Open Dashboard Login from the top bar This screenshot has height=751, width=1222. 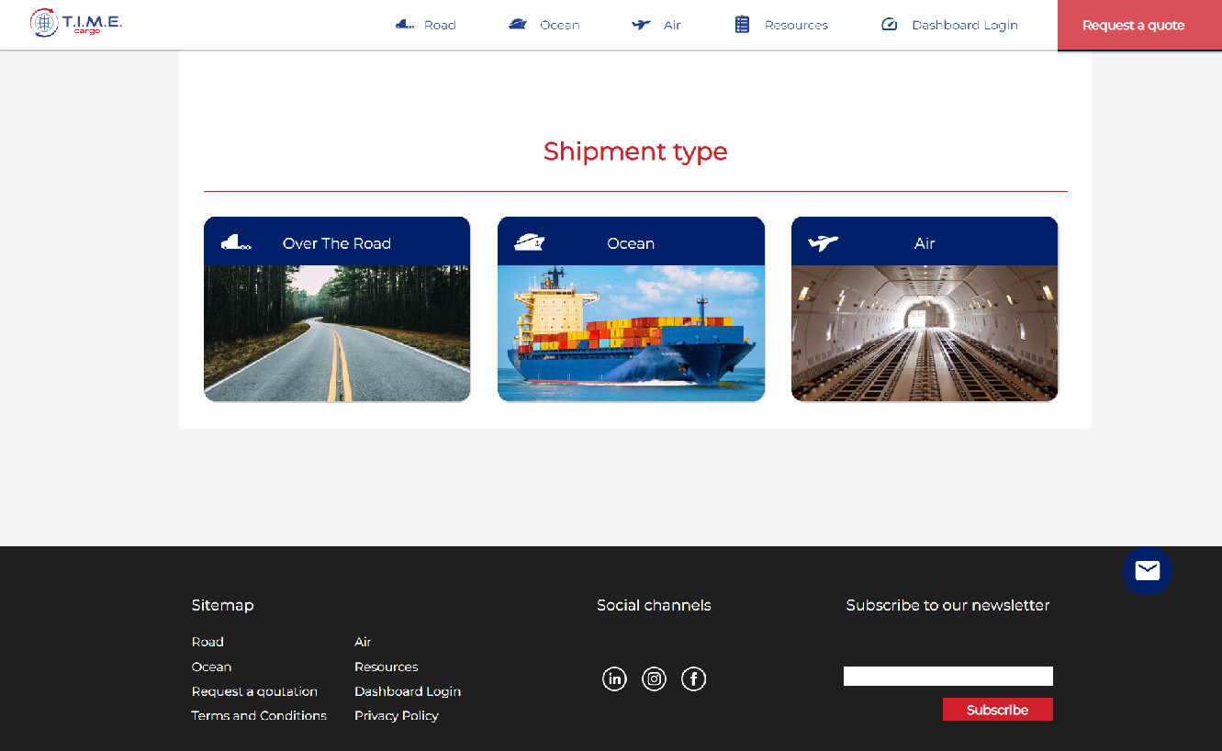[x=949, y=25]
